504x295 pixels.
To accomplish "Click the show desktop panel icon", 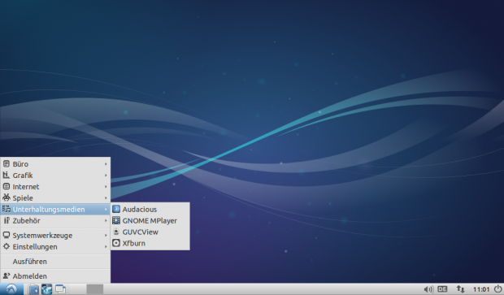I will tap(60, 289).
